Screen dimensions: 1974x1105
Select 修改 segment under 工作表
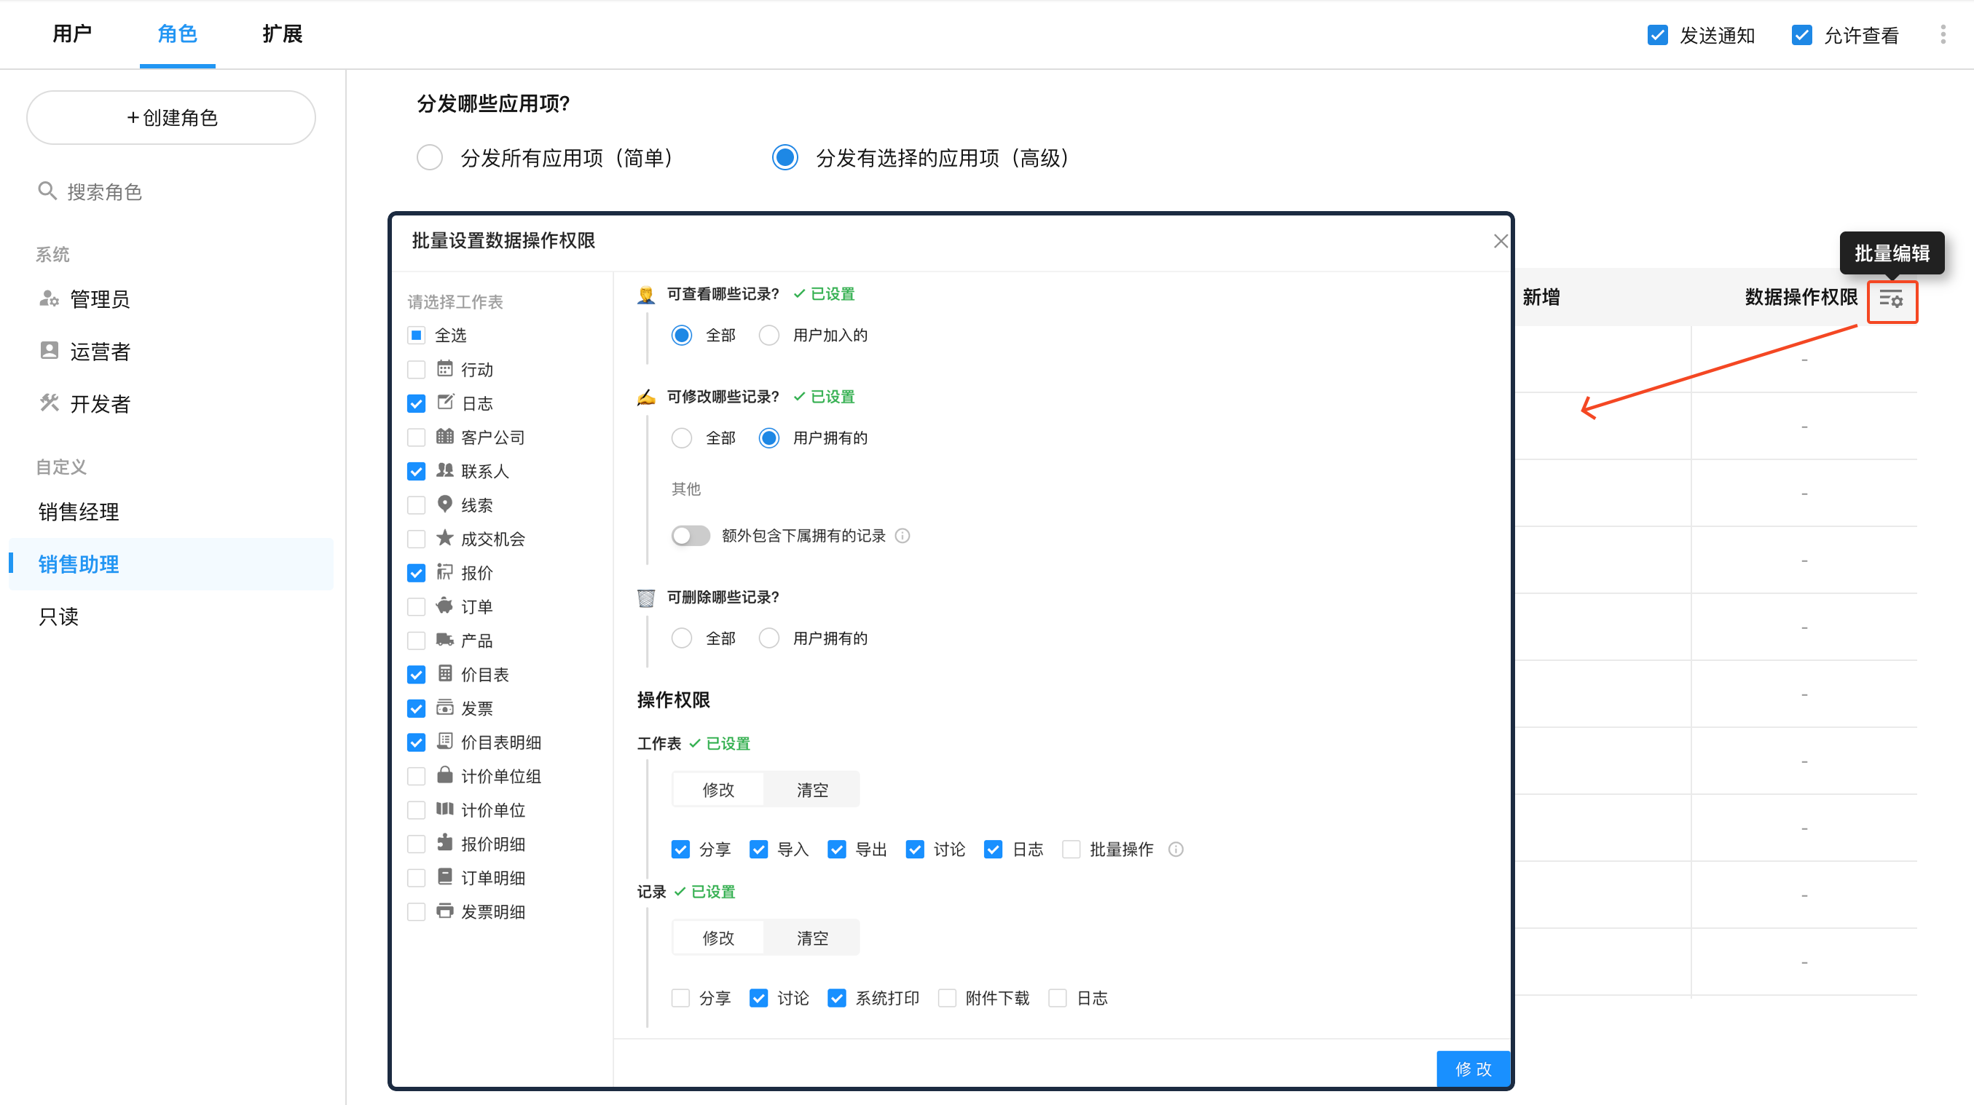tap(718, 790)
